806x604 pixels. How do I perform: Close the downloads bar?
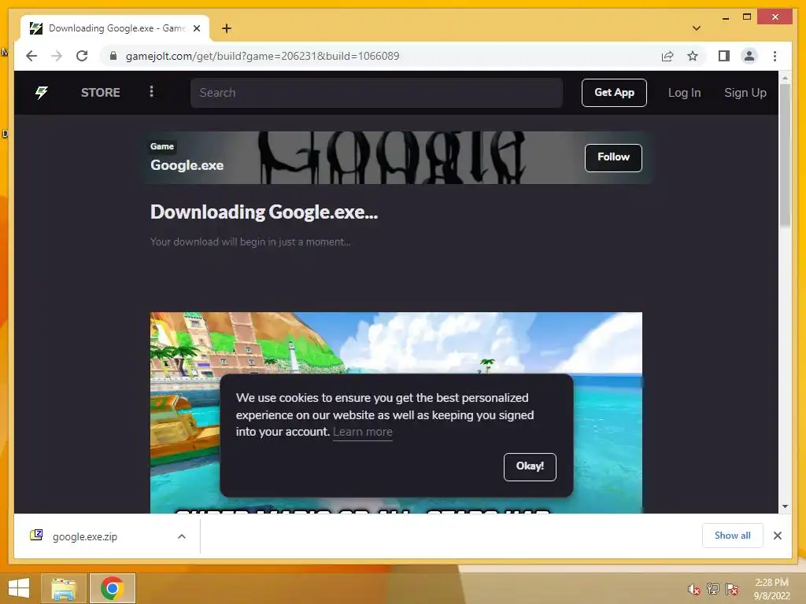tap(777, 536)
